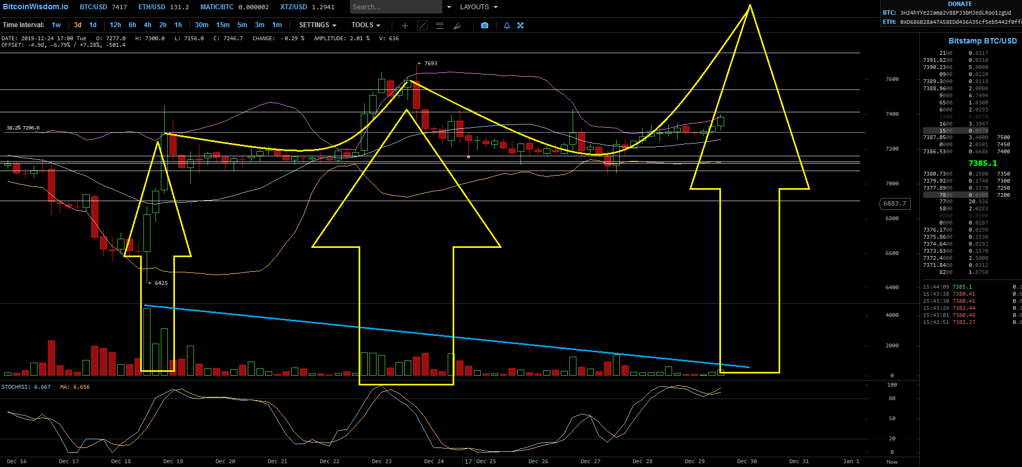Image resolution: width=1022 pixels, height=467 pixels.
Task: Click the 15:44:09 trade entry
Action: 972,287
